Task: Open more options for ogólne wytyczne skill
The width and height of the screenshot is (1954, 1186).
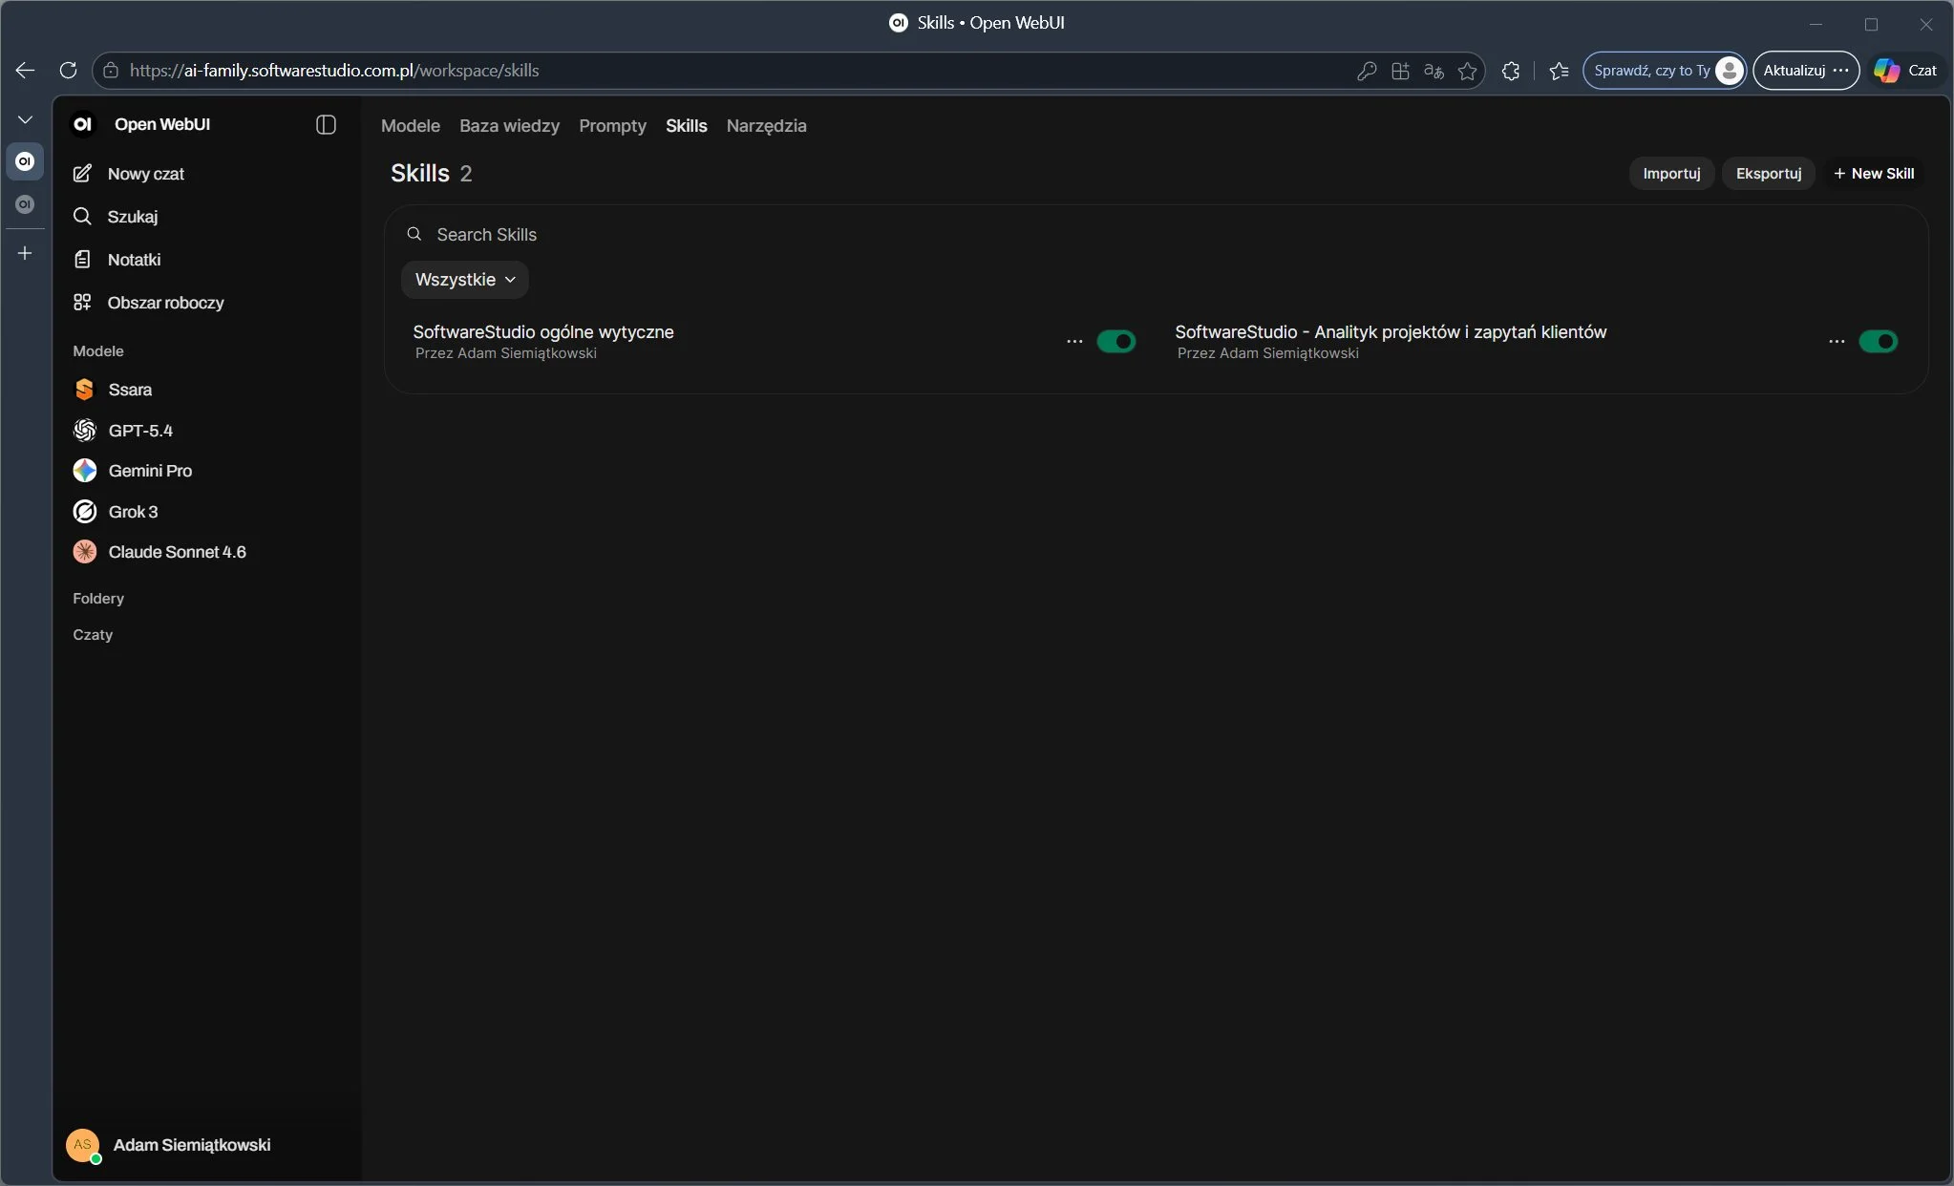Action: (1074, 342)
